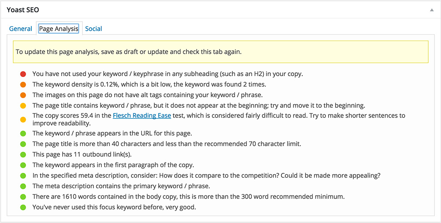441x223 pixels.
Task: Click 'In the specified meta description, consider' text
Action: click(206, 175)
